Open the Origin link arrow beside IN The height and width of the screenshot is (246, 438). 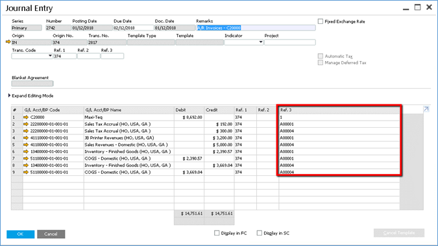click(x=8, y=42)
